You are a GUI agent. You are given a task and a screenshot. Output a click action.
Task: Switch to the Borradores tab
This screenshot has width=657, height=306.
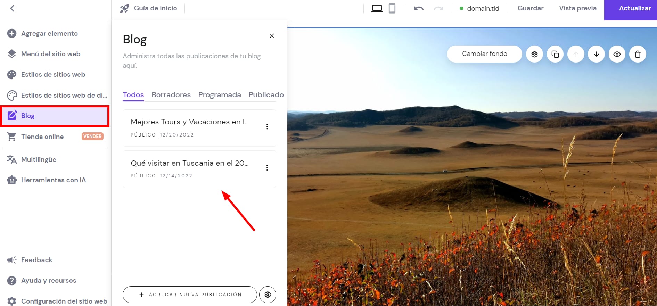[x=171, y=95]
